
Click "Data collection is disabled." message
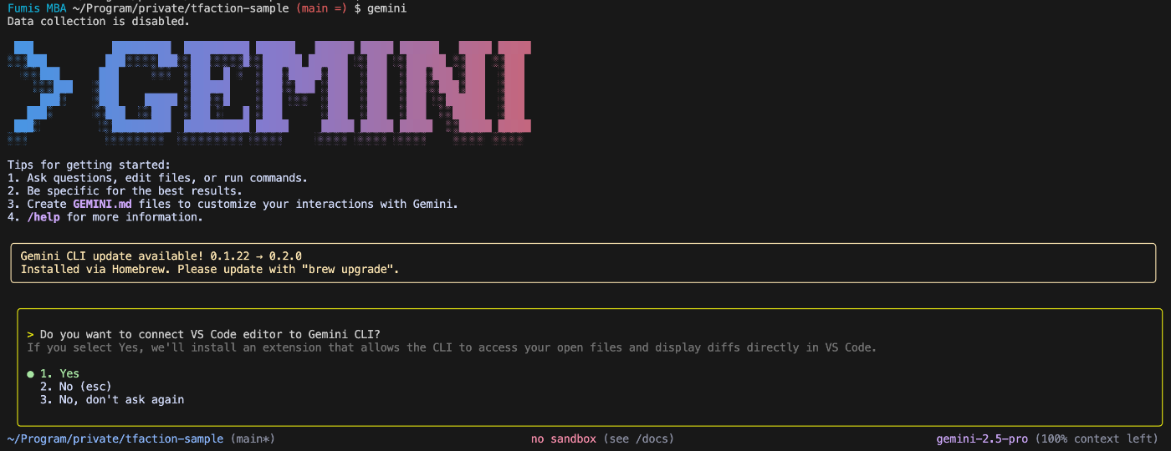pos(99,21)
